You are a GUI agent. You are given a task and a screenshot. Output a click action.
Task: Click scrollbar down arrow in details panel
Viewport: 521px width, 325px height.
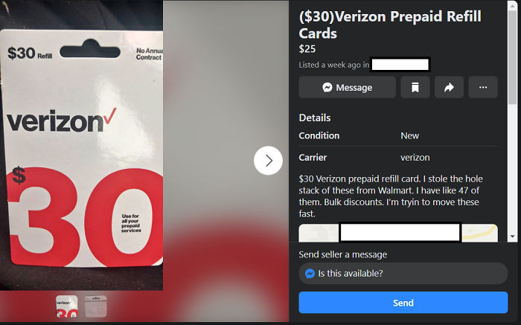tap(512, 236)
